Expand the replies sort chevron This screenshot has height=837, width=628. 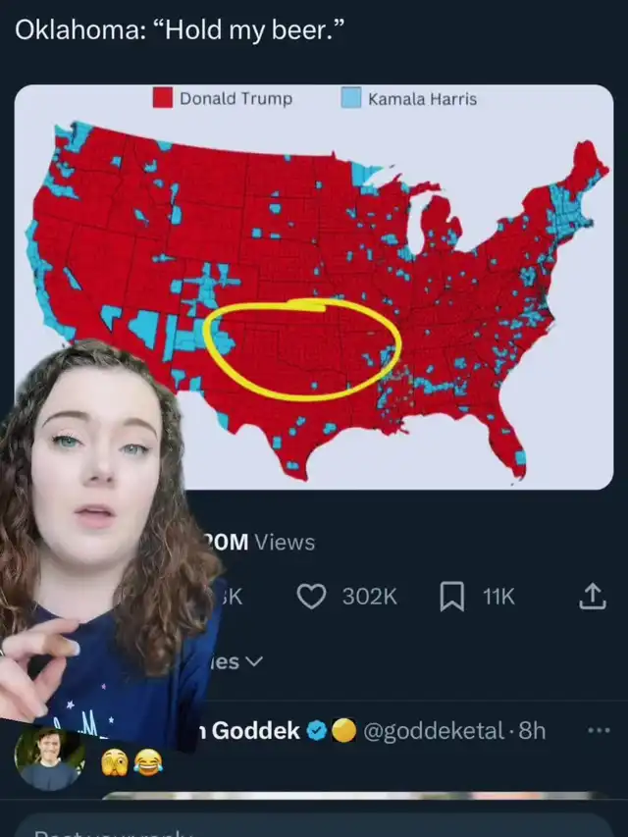pos(254,661)
